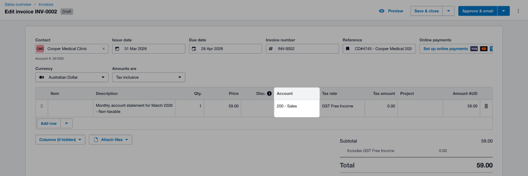
Task: Click the Contact field Cooper Medical Clinic
Action: click(72, 49)
